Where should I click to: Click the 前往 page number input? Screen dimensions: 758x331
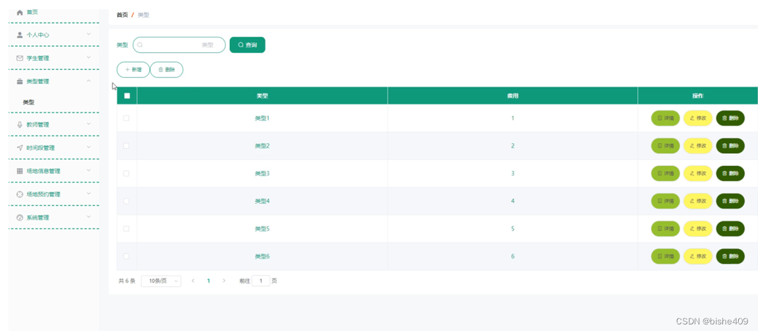261,281
